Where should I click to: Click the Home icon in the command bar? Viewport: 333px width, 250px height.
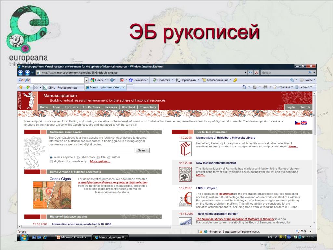[x=245, y=87]
